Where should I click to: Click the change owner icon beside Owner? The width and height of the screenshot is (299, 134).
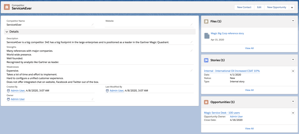(92, 99)
